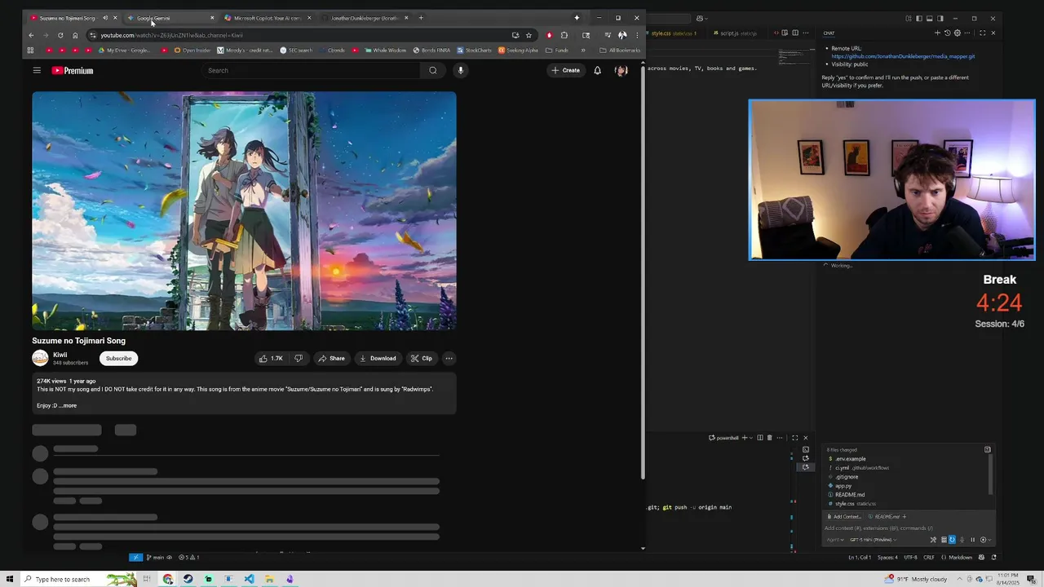
Task: Open README.md in changed files list
Action: tap(849, 495)
